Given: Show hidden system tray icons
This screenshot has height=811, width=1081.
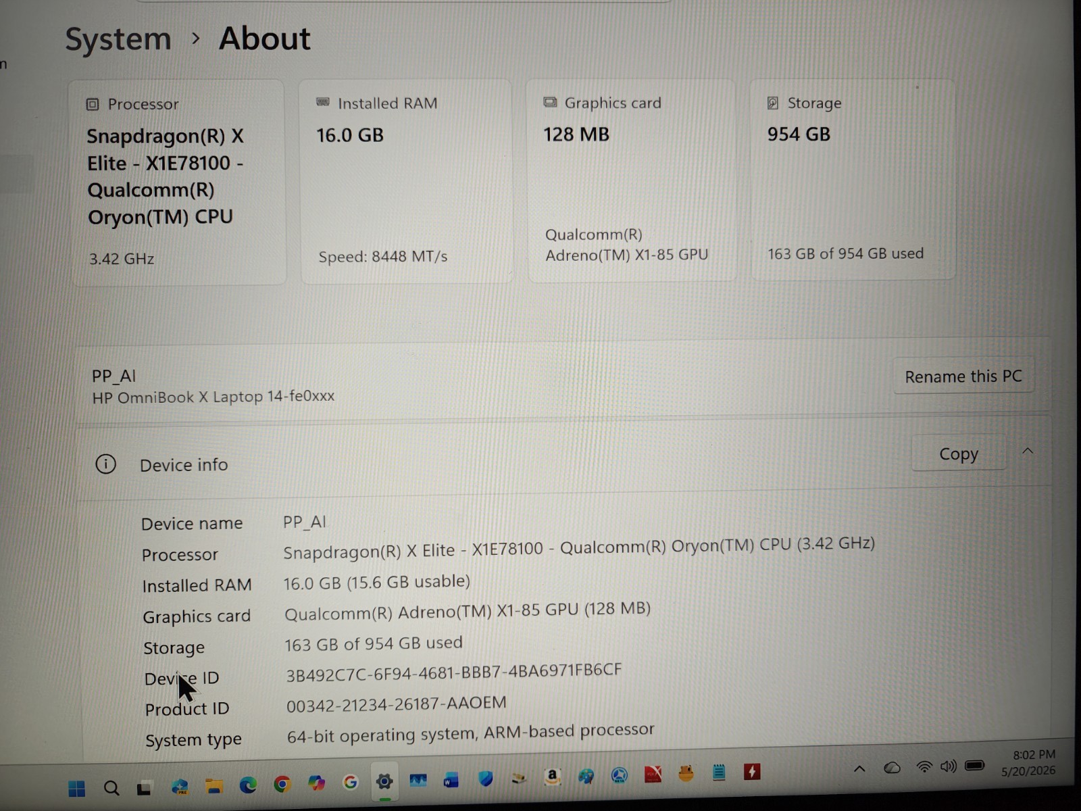Looking at the screenshot, I should pyautogui.click(x=859, y=769).
